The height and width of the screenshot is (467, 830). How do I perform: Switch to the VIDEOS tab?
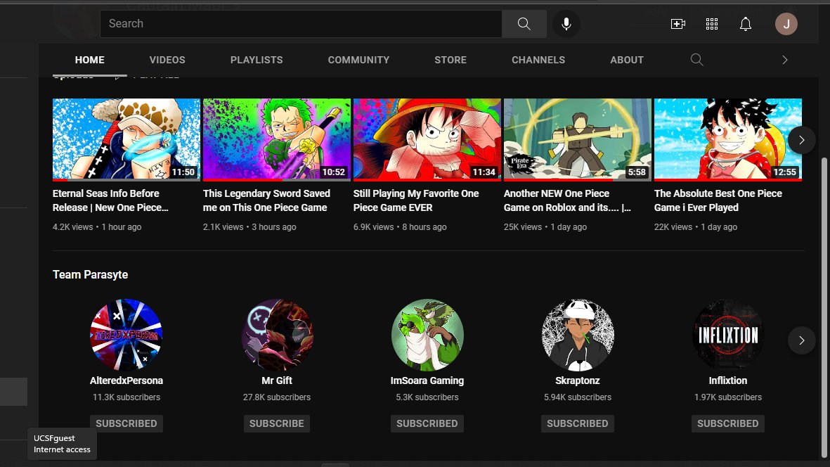coord(167,60)
